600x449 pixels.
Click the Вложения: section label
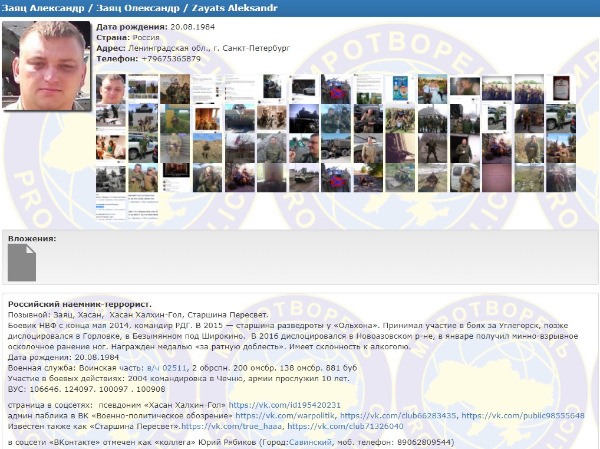coord(32,239)
